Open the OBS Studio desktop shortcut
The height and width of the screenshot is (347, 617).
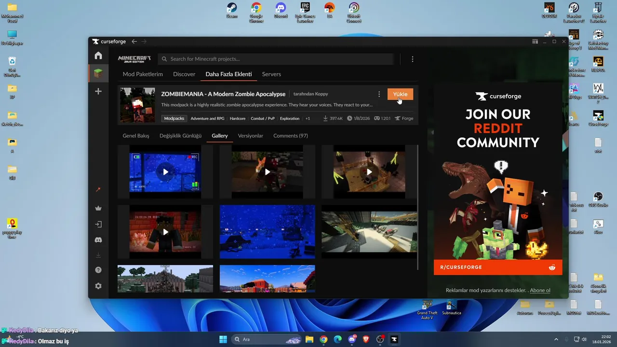point(598,200)
